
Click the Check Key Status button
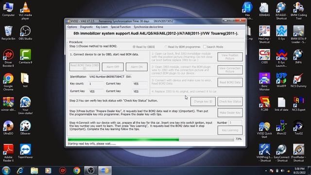[x=230, y=102]
